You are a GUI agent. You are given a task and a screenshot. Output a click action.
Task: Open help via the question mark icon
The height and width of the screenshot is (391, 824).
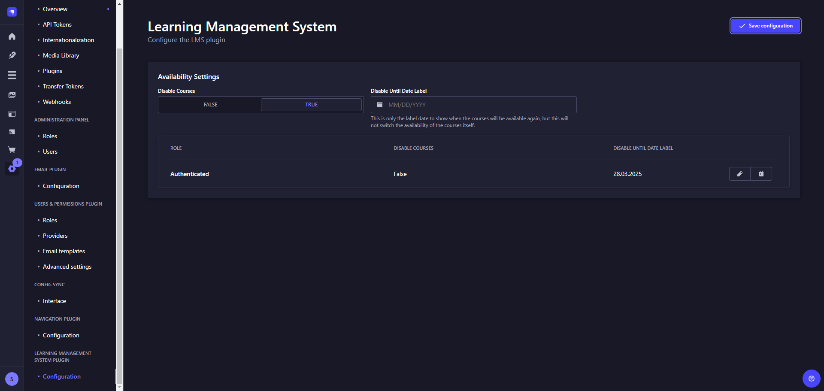pos(811,379)
